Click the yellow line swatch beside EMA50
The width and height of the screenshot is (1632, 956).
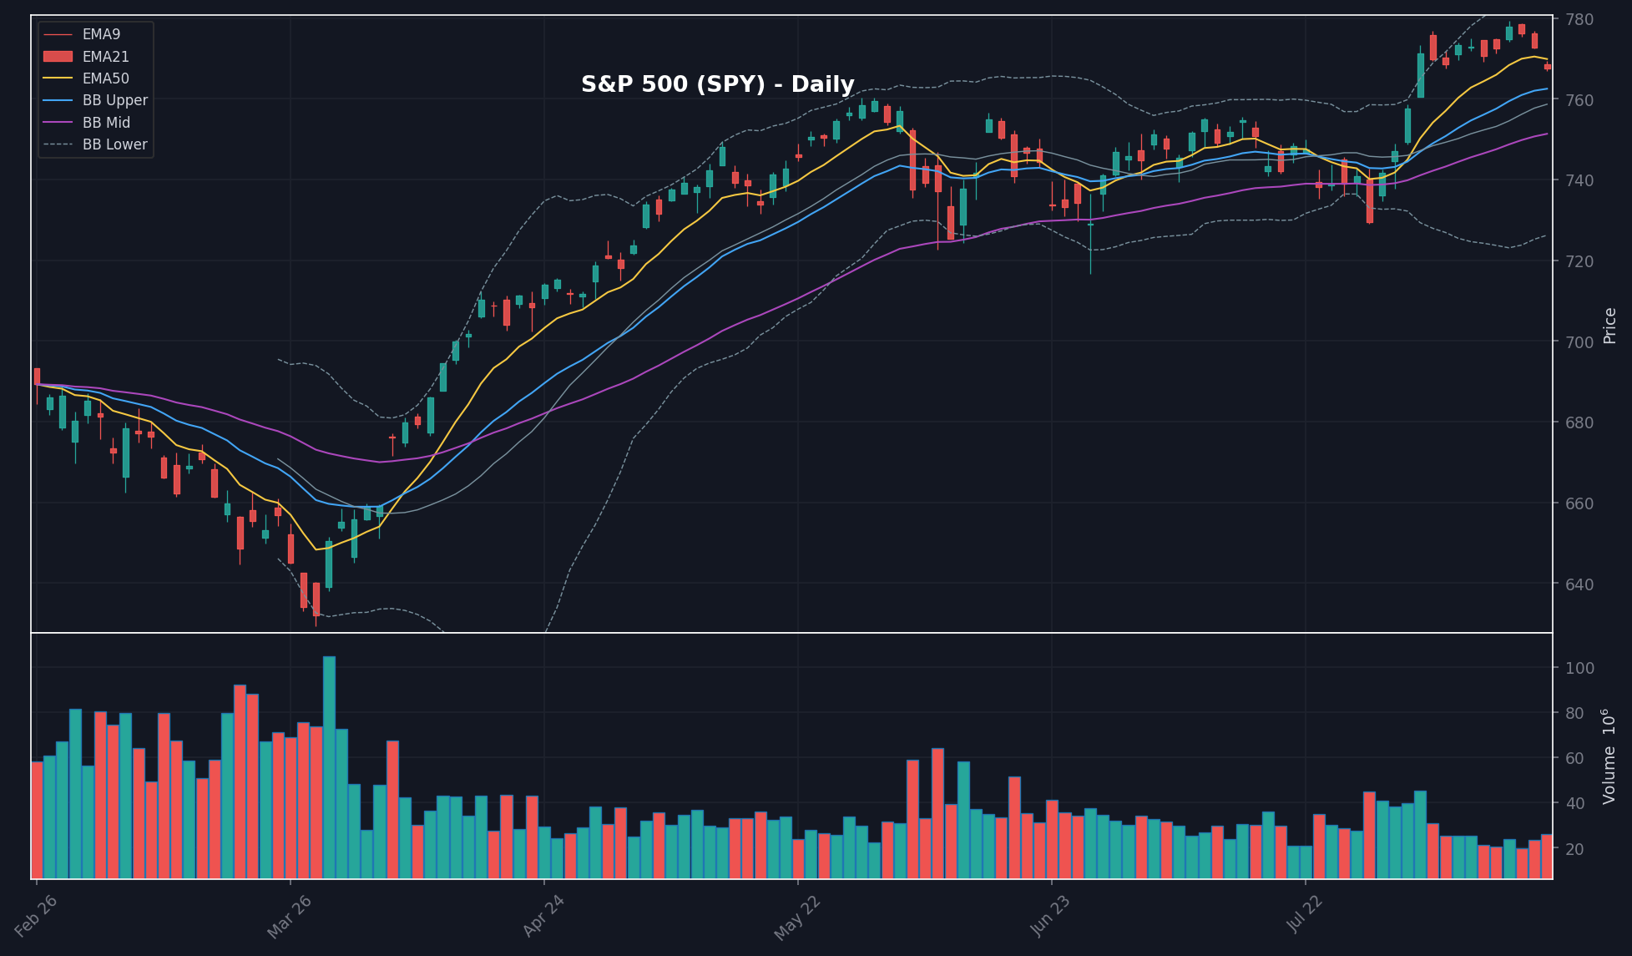pyautogui.click(x=58, y=78)
